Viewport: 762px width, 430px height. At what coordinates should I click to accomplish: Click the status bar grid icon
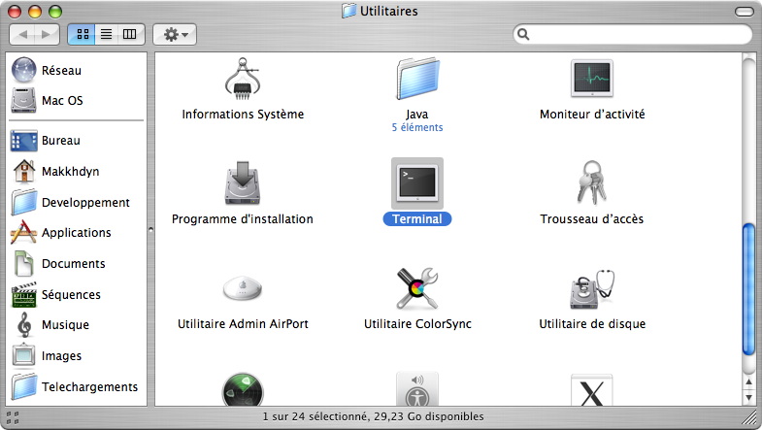click(x=14, y=417)
